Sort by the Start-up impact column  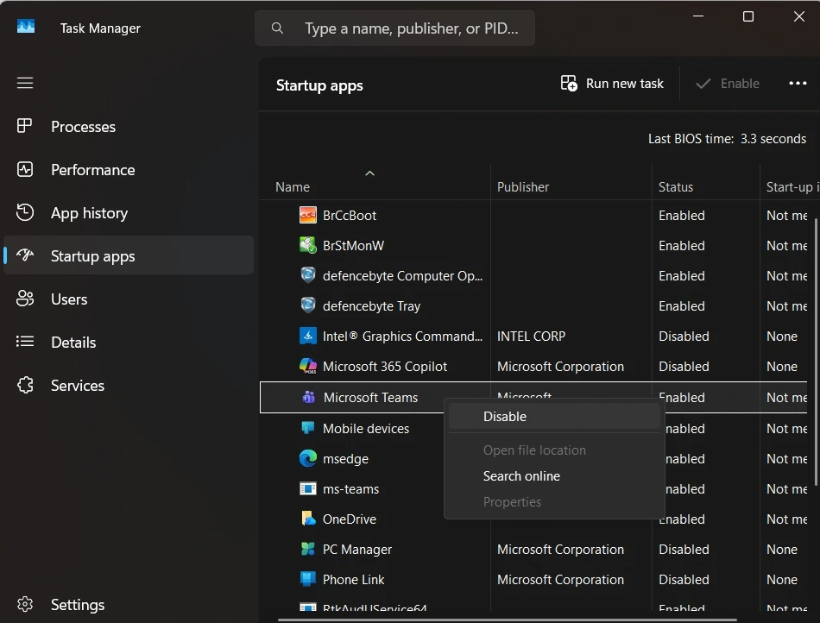(x=792, y=186)
